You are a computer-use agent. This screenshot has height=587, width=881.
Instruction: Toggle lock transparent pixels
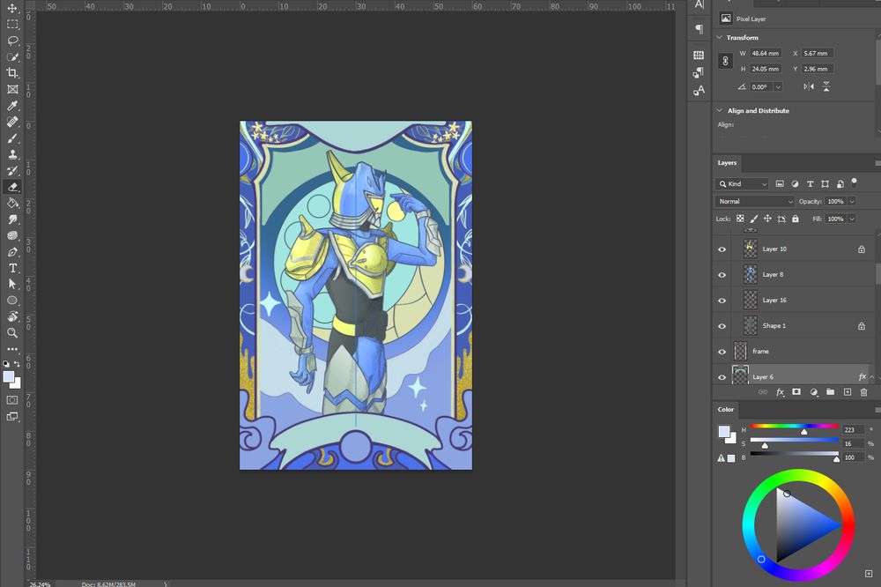[740, 219]
